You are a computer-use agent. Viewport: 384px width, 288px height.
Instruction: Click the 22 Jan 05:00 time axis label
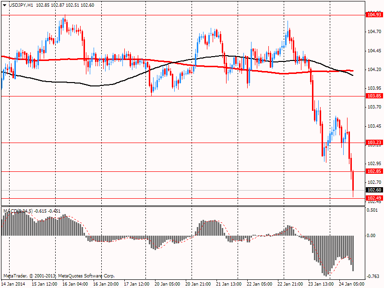(x=259, y=284)
